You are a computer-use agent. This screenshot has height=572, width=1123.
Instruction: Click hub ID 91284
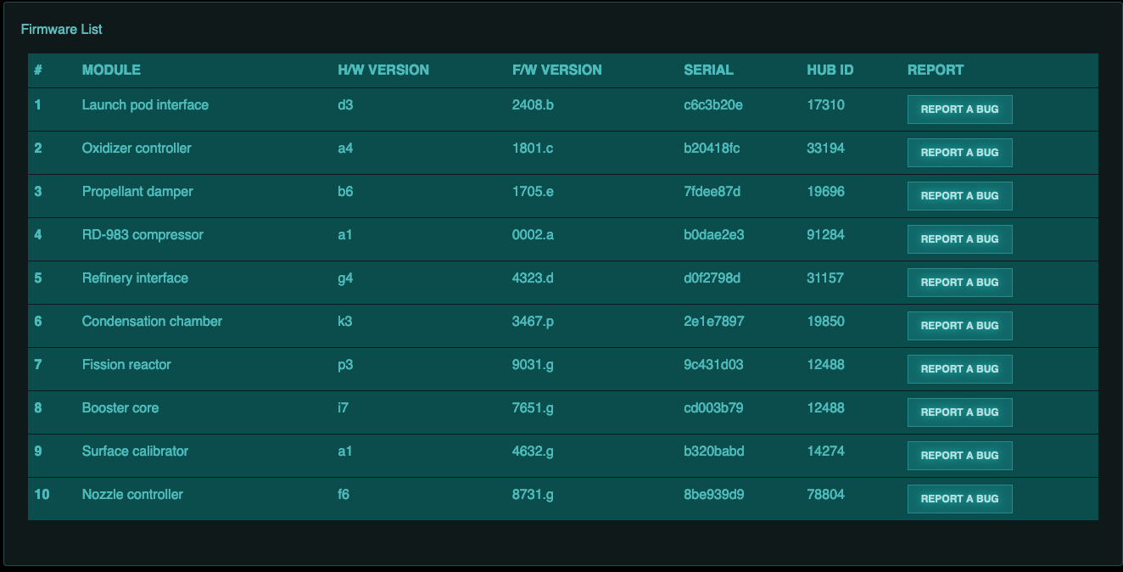click(825, 235)
